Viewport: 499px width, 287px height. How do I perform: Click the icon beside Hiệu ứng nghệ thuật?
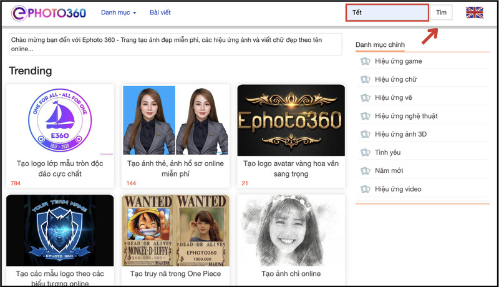coord(366,116)
